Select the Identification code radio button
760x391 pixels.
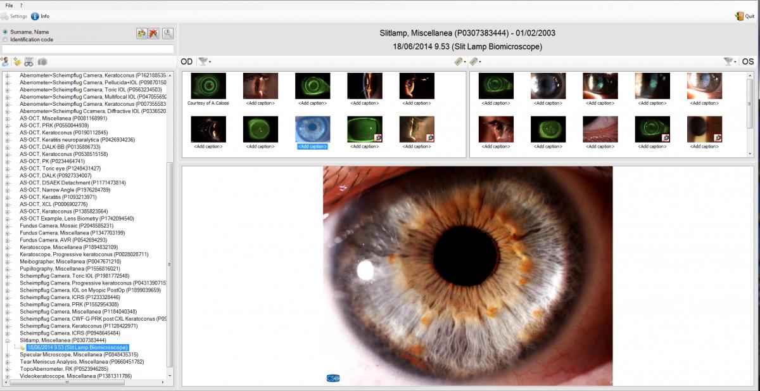pyautogui.click(x=6, y=39)
